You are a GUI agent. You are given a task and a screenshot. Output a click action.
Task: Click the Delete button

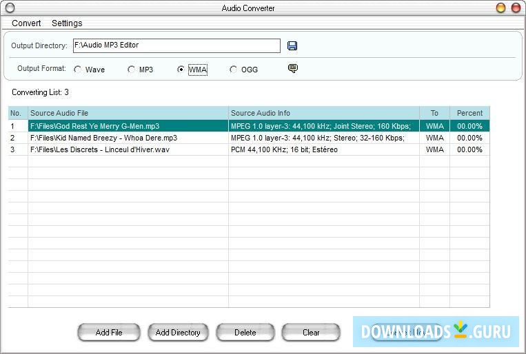245,332
